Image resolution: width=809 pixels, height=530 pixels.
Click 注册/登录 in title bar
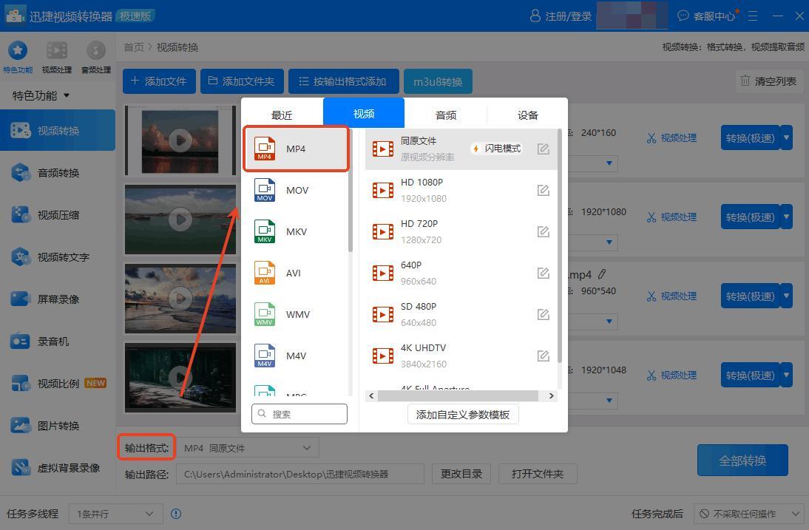click(561, 16)
